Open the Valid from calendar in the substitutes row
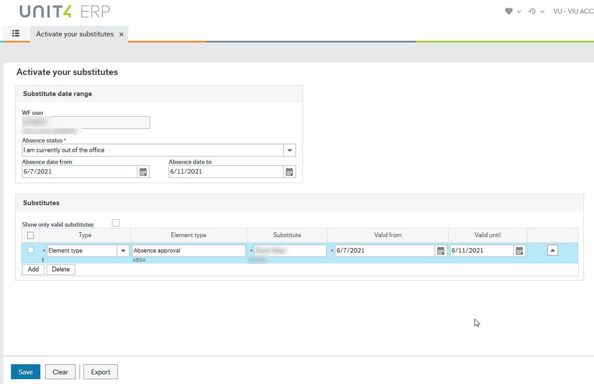The image size is (594, 384). click(440, 250)
